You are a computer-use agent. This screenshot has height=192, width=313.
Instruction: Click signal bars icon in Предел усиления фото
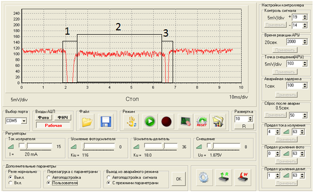(x=286, y=154)
